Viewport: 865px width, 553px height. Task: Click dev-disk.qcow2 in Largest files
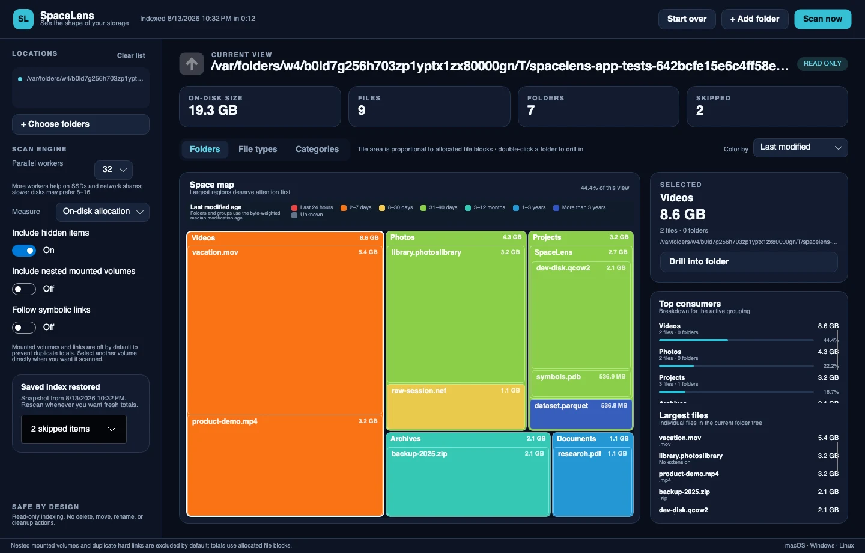point(748,510)
